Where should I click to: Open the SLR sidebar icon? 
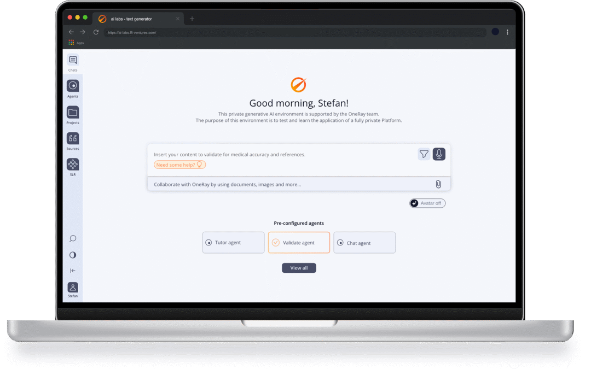click(x=73, y=165)
